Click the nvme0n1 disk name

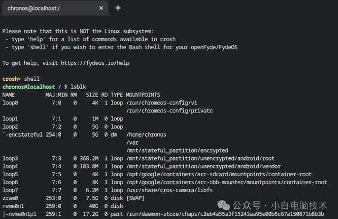click(13, 206)
